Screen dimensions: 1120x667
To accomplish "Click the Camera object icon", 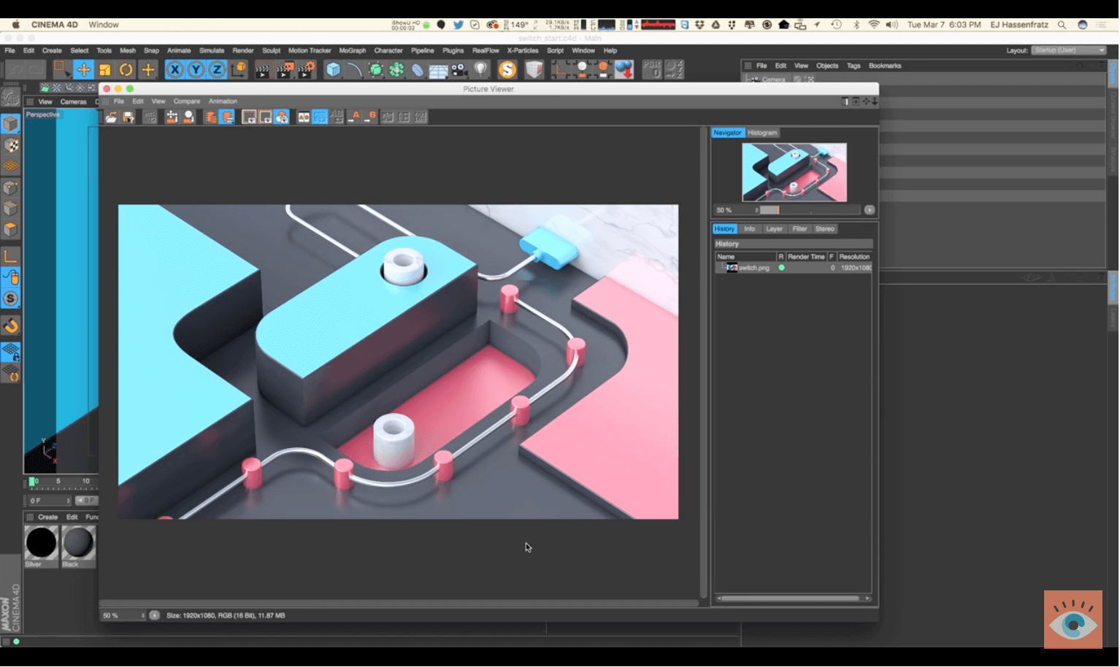I will (x=459, y=70).
